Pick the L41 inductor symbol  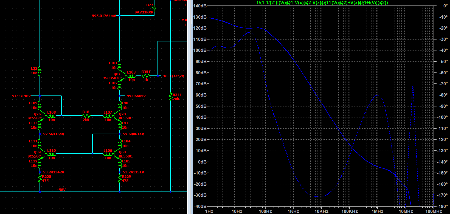tap(120, 125)
